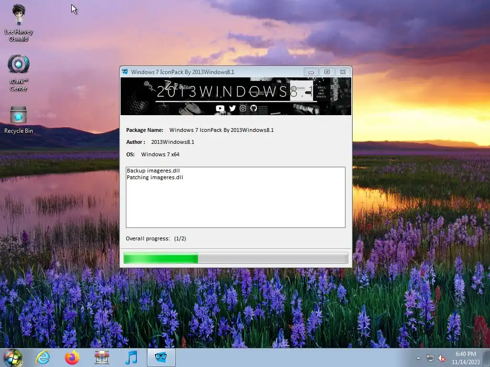Viewport: 490px width, 367px height.
Task: Launch Firefox from the taskbar
Action: 72,357
